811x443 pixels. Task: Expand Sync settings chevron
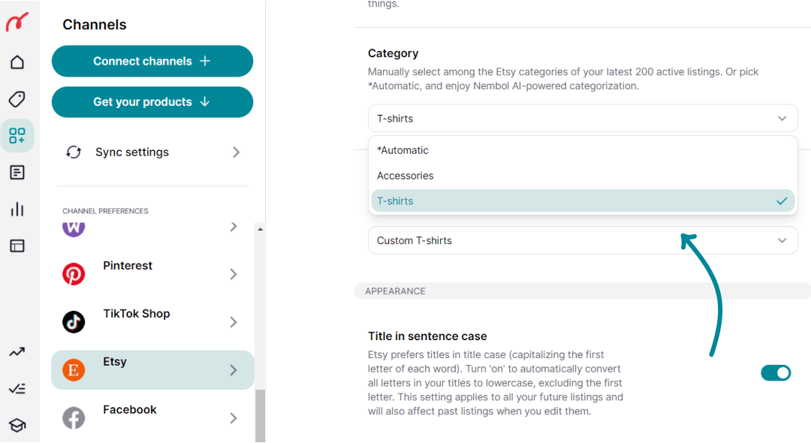[x=236, y=152]
